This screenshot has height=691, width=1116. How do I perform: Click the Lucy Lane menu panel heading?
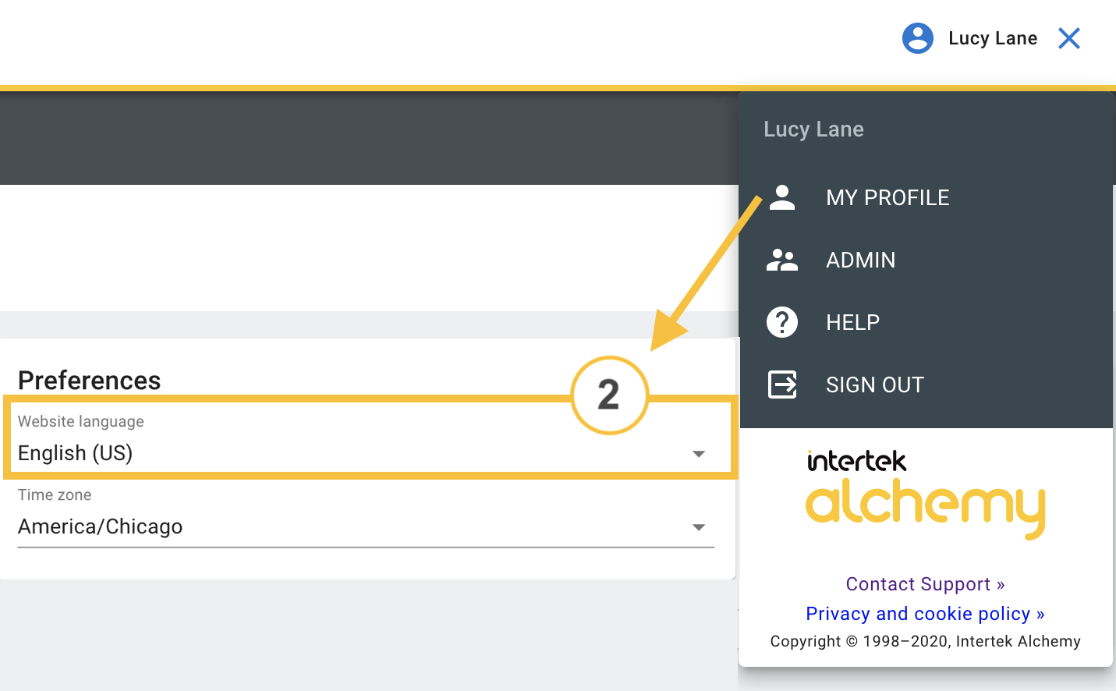[x=813, y=129]
